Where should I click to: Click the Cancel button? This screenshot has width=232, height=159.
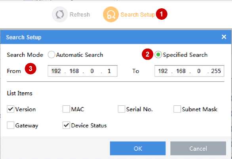[x=198, y=148]
